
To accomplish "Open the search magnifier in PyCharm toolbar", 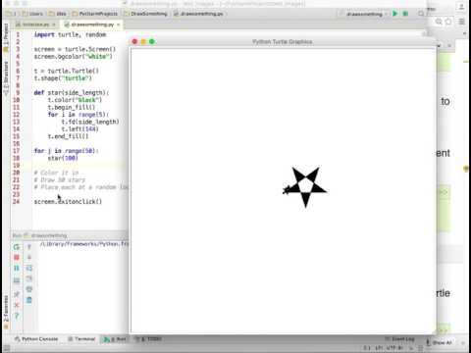I will coord(421,14).
